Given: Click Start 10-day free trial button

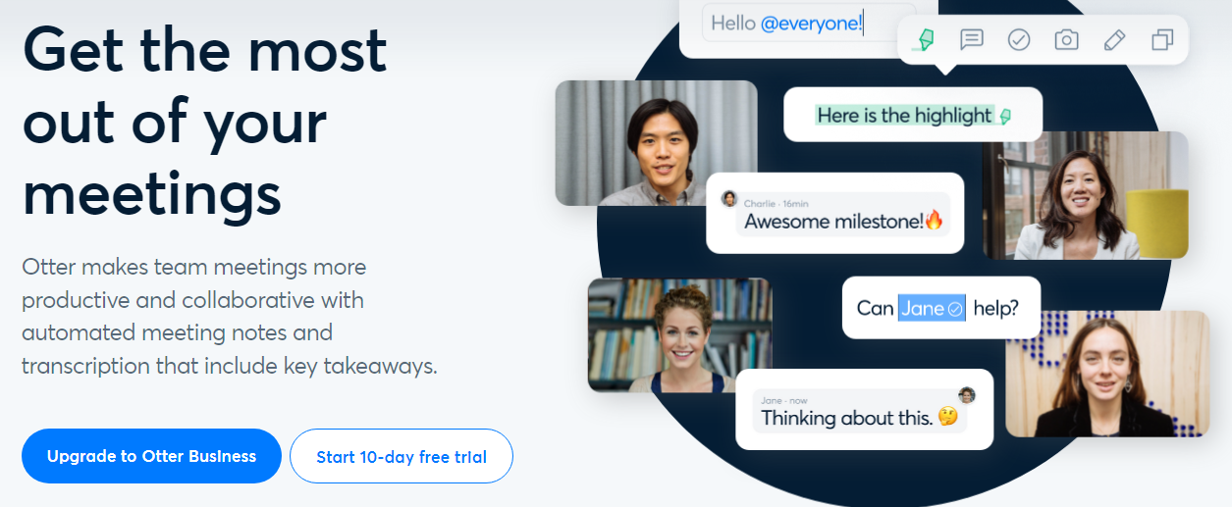Looking at the screenshot, I should [x=402, y=456].
